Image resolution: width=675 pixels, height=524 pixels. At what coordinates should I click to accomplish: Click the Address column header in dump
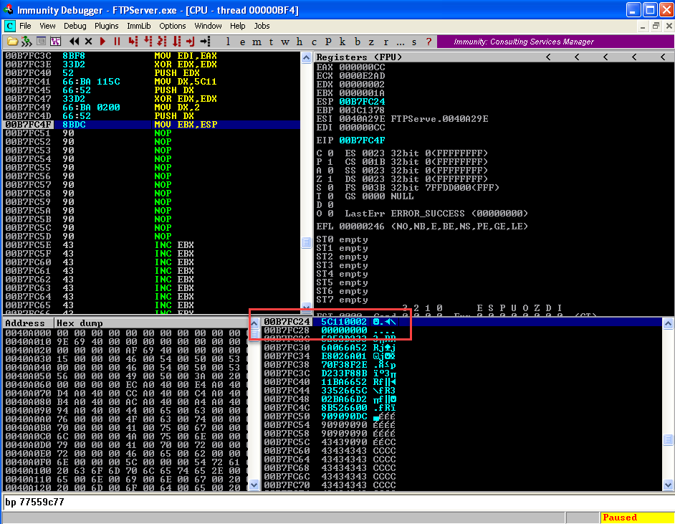[28, 323]
